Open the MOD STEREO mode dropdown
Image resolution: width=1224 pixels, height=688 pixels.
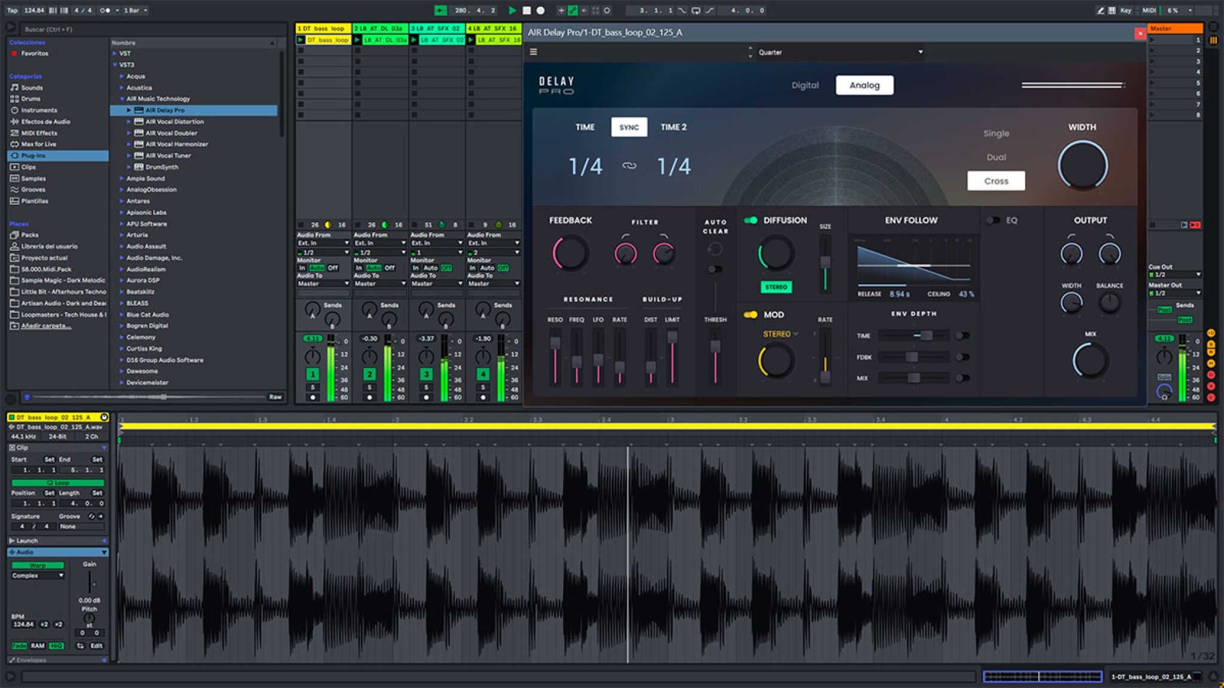(780, 334)
